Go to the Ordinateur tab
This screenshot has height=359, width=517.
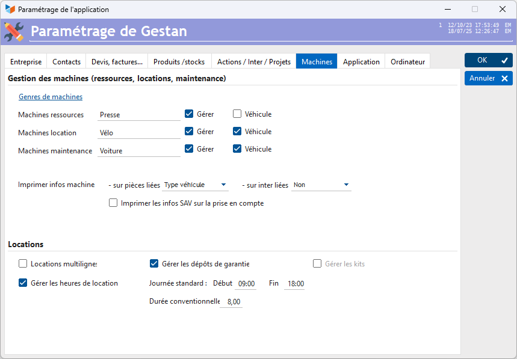[x=407, y=62]
